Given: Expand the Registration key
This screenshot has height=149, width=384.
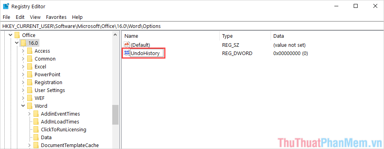Looking at the screenshot, I should pos(23,82).
